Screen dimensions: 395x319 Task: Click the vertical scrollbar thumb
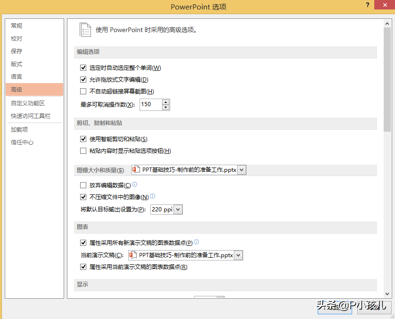[387, 79]
